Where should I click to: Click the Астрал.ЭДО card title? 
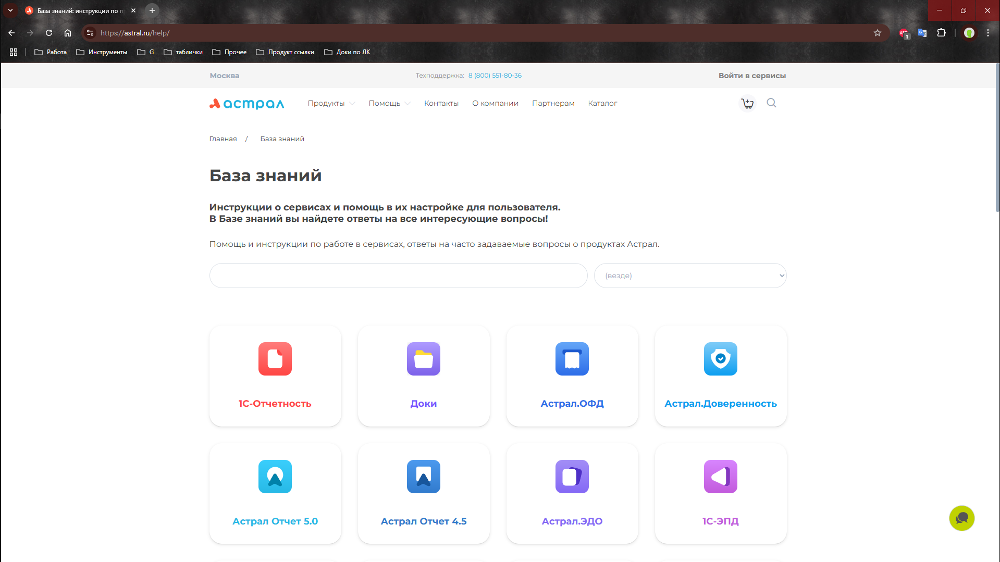572,521
